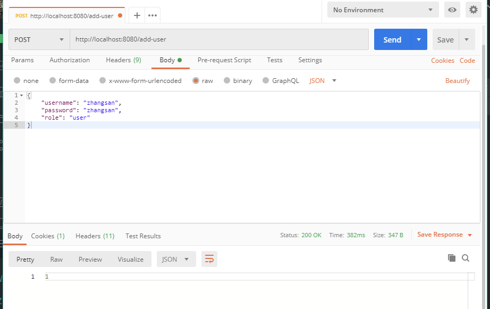Save the request
Screen dimensions: 490x309
point(446,39)
